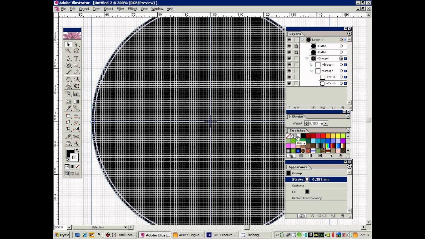Image resolution: width=425 pixels, height=239 pixels.
Task: Open Appearance panel flyout menu
Action: click(x=349, y=167)
